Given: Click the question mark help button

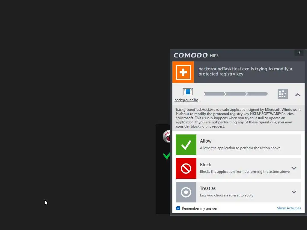Looking at the screenshot, I should (x=299, y=53).
